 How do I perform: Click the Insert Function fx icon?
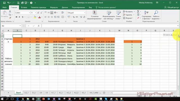point(39,26)
